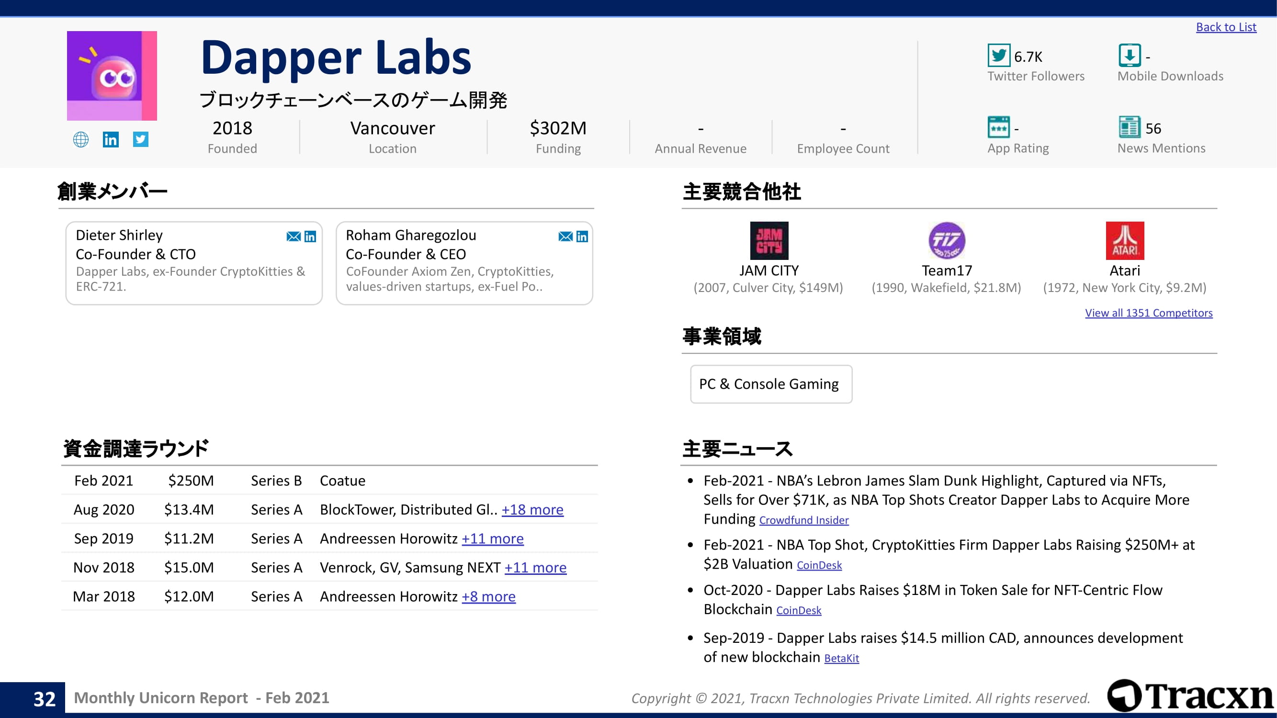Open the BetaKit news source link
The width and height of the screenshot is (1277, 718).
(x=841, y=659)
